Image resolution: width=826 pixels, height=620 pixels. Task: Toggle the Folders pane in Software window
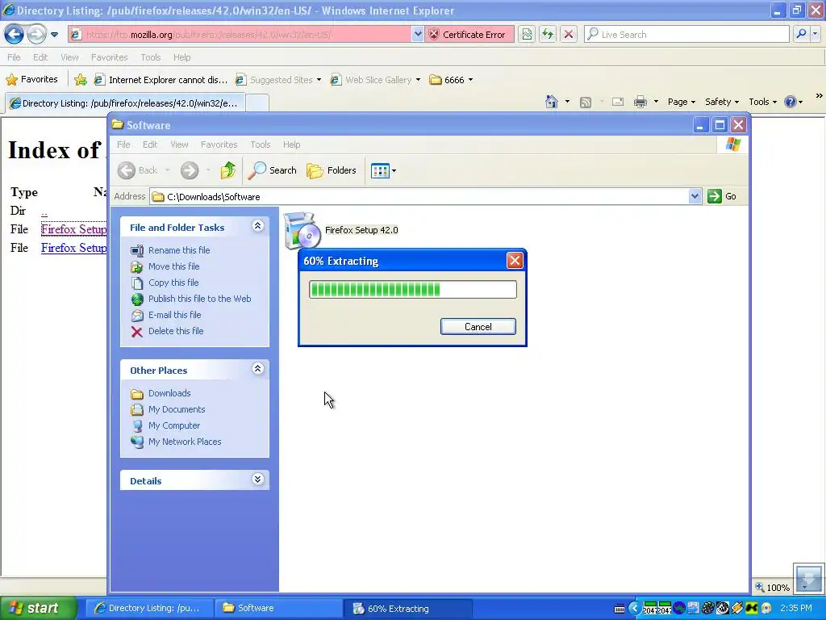pos(332,170)
